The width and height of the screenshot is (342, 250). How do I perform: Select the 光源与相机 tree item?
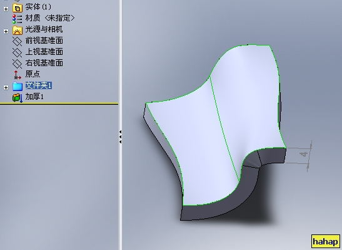coord(44,29)
